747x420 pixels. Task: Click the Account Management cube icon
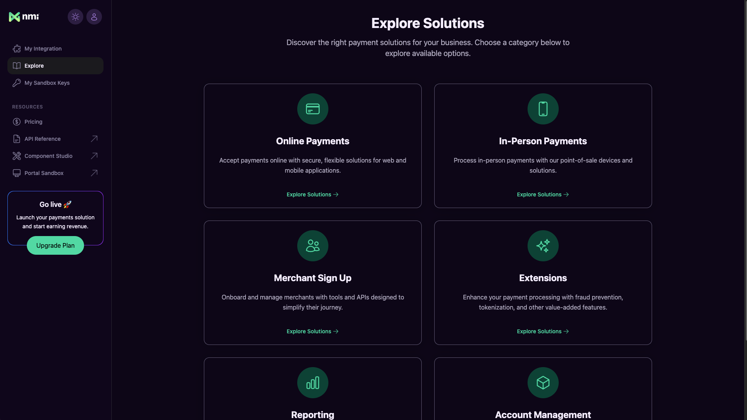[x=543, y=383]
